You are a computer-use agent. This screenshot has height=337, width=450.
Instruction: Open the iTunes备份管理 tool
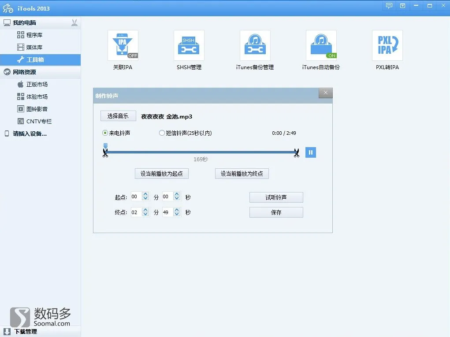(x=255, y=45)
